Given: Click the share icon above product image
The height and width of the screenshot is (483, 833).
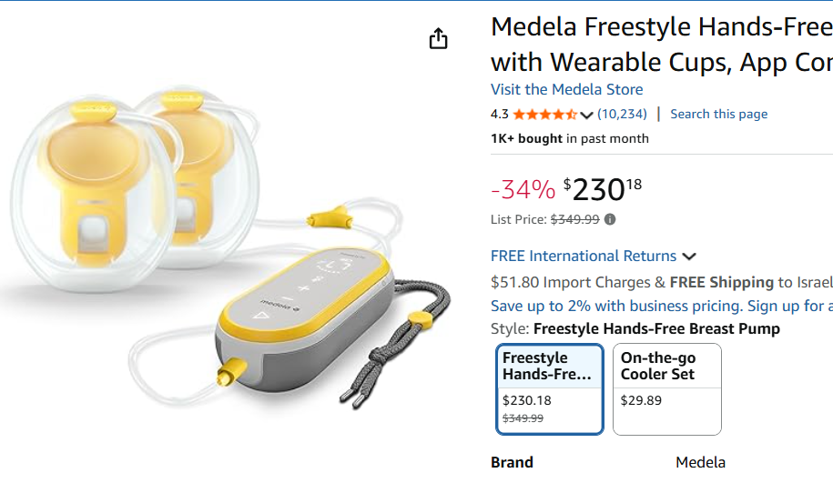Looking at the screenshot, I should 439,39.
